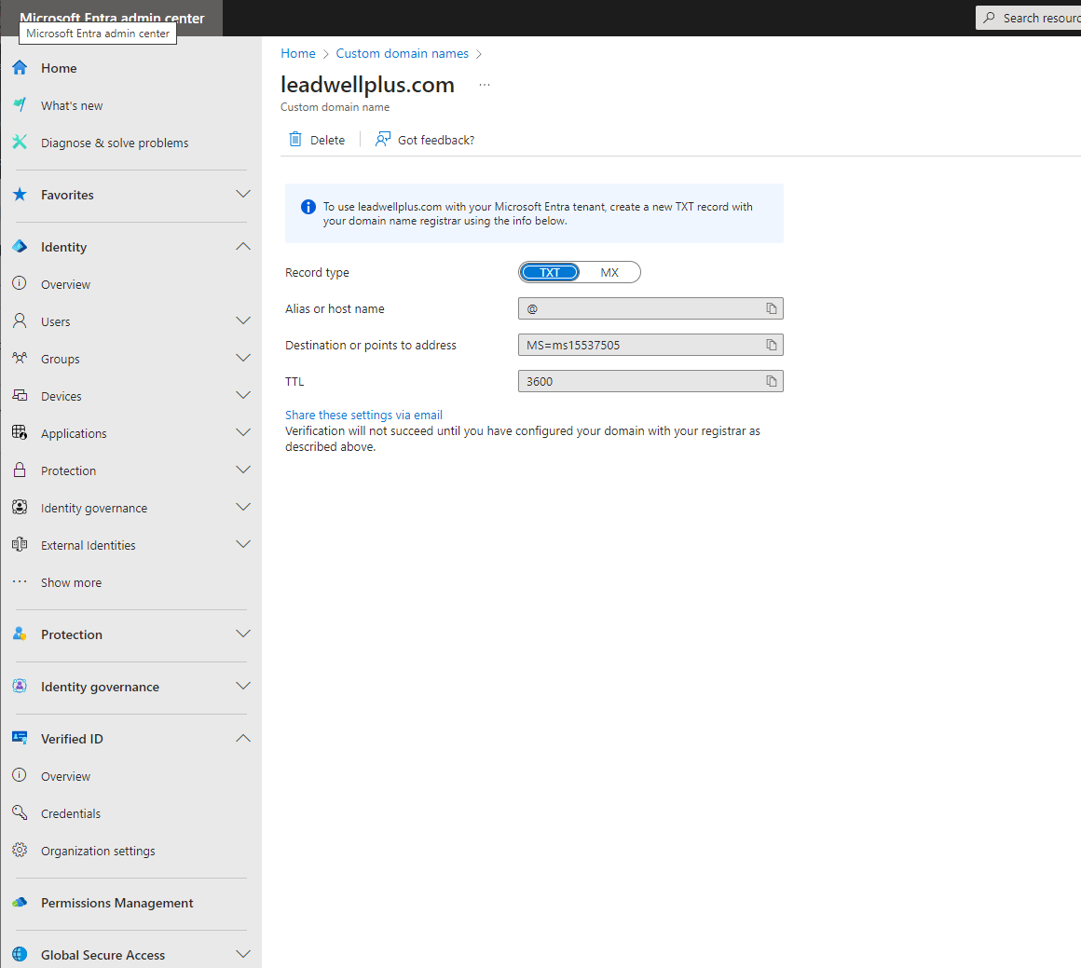Image resolution: width=1081 pixels, height=968 pixels.
Task: Click the Users person icon
Action: click(x=20, y=320)
